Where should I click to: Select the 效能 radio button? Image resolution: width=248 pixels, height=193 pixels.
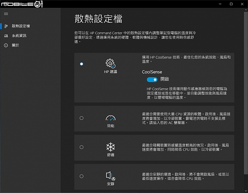[x=81, y=118]
